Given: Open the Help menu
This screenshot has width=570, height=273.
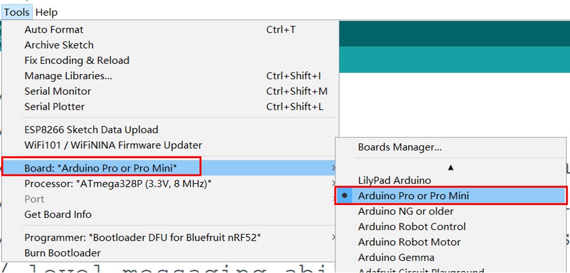Looking at the screenshot, I should tap(47, 12).
